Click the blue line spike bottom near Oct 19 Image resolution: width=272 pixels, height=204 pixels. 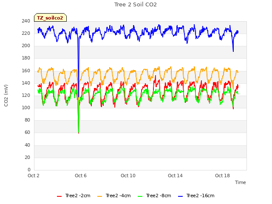click(233, 51)
